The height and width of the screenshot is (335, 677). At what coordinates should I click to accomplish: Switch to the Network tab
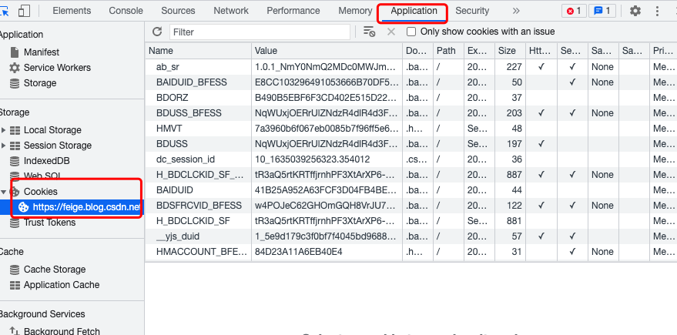tap(231, 11)
